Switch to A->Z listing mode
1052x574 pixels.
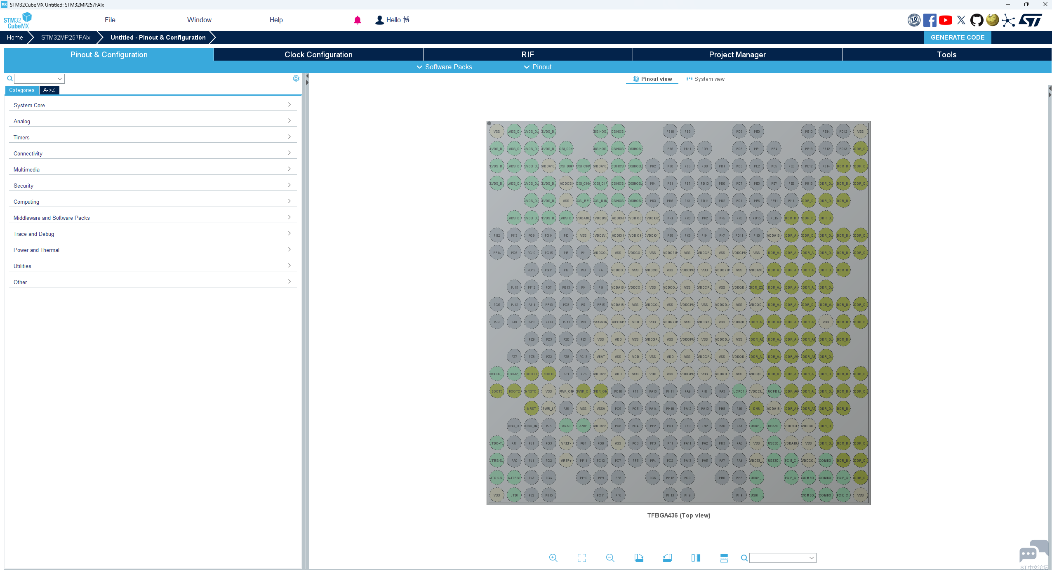pyautogui.click(x=49, y=90)
